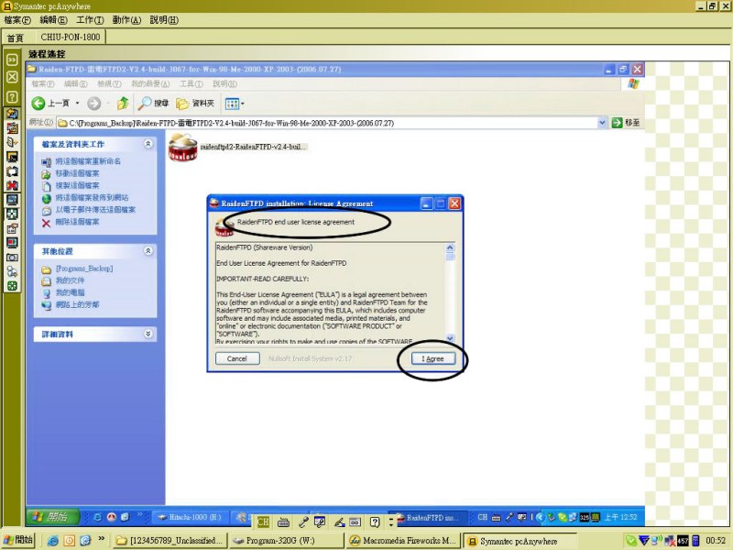Open the Views dropdown button in Explorer toolbar

click(x=235, y=104)
